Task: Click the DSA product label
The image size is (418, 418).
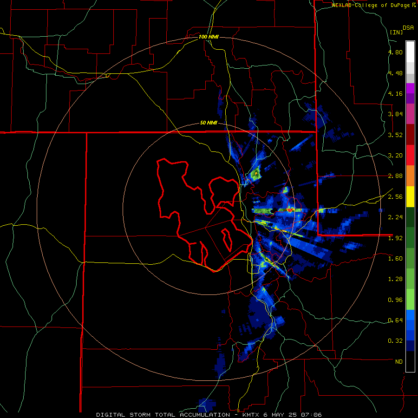Action: click(408, 28)
